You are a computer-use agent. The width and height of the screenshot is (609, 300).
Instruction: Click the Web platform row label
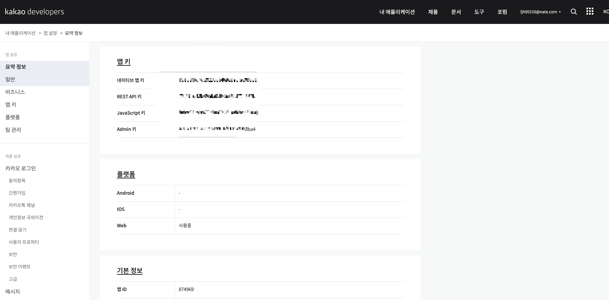click(122, 226)
